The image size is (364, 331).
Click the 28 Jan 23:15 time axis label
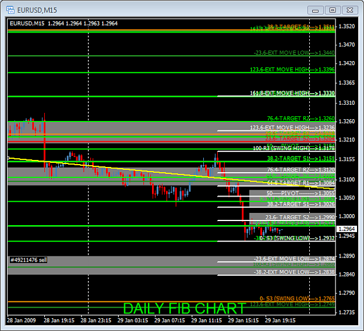pos(96,321)
